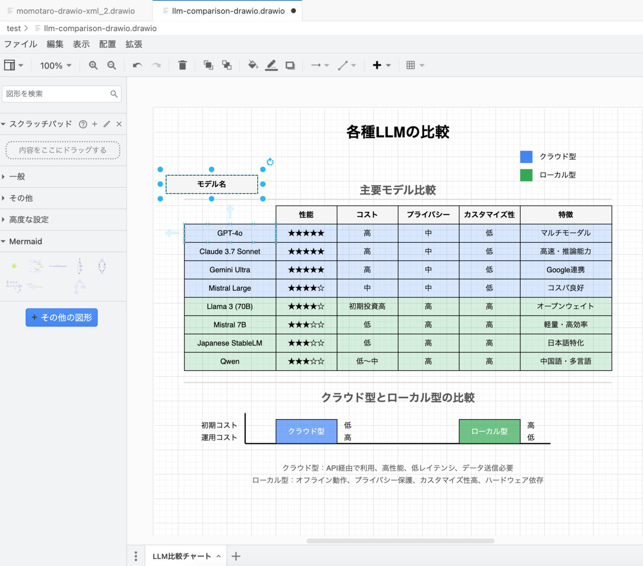Screen dimensions: 643x566
Task: Open the 配置 menu
Action: [x=108, y=44]
